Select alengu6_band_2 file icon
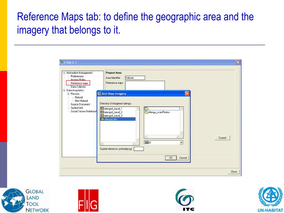 coord(102,112)
